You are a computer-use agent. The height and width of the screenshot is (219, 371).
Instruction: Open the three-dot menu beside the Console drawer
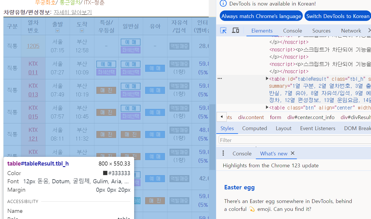pyautogui.click(x=223, y=153)
